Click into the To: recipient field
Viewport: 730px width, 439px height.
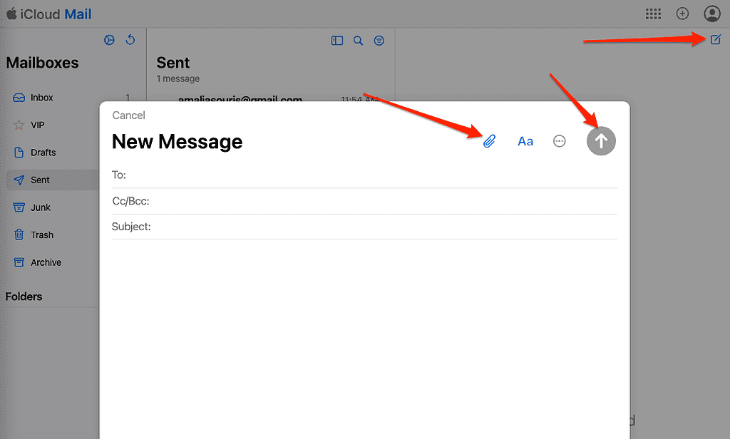pos(371,175)
